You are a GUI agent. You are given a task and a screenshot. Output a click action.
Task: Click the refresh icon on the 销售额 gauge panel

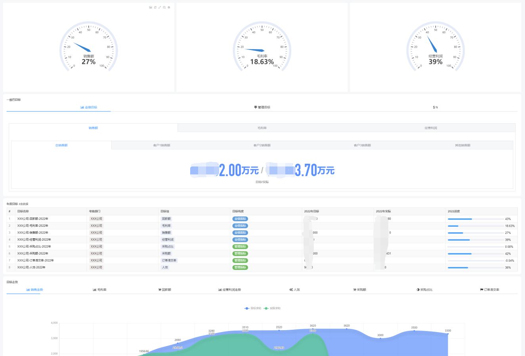click(x=155, y=8)
